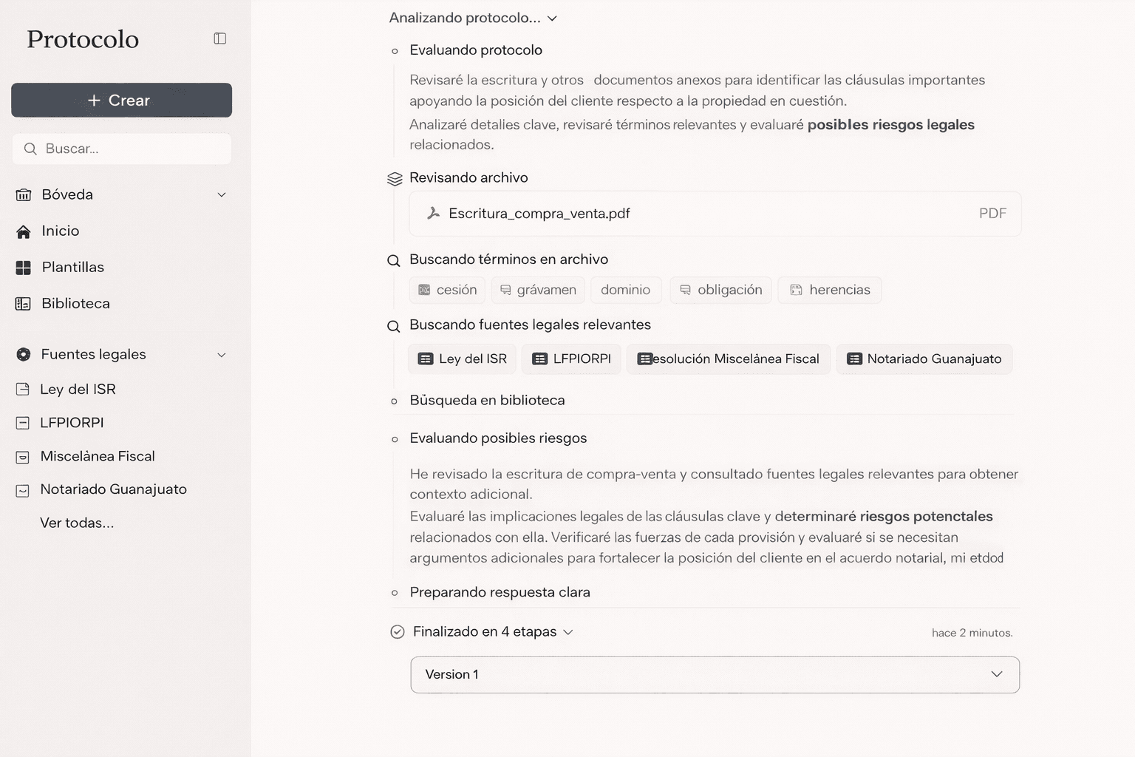Expand the Fuentes legales chevron
Screen dimensions: 1135x757
221,354
